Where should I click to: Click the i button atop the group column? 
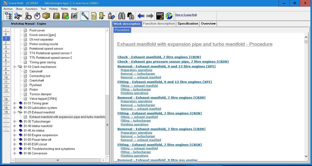[x=6, y=30]
